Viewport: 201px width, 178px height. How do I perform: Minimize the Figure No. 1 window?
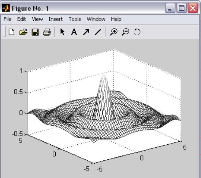[x=170, y=8]
